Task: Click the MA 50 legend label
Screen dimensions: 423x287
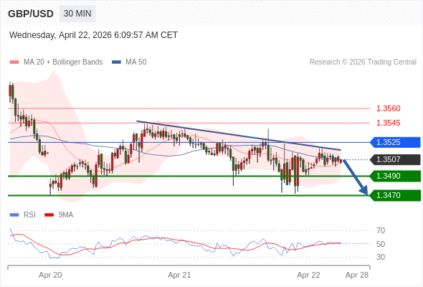Action: 136,62
